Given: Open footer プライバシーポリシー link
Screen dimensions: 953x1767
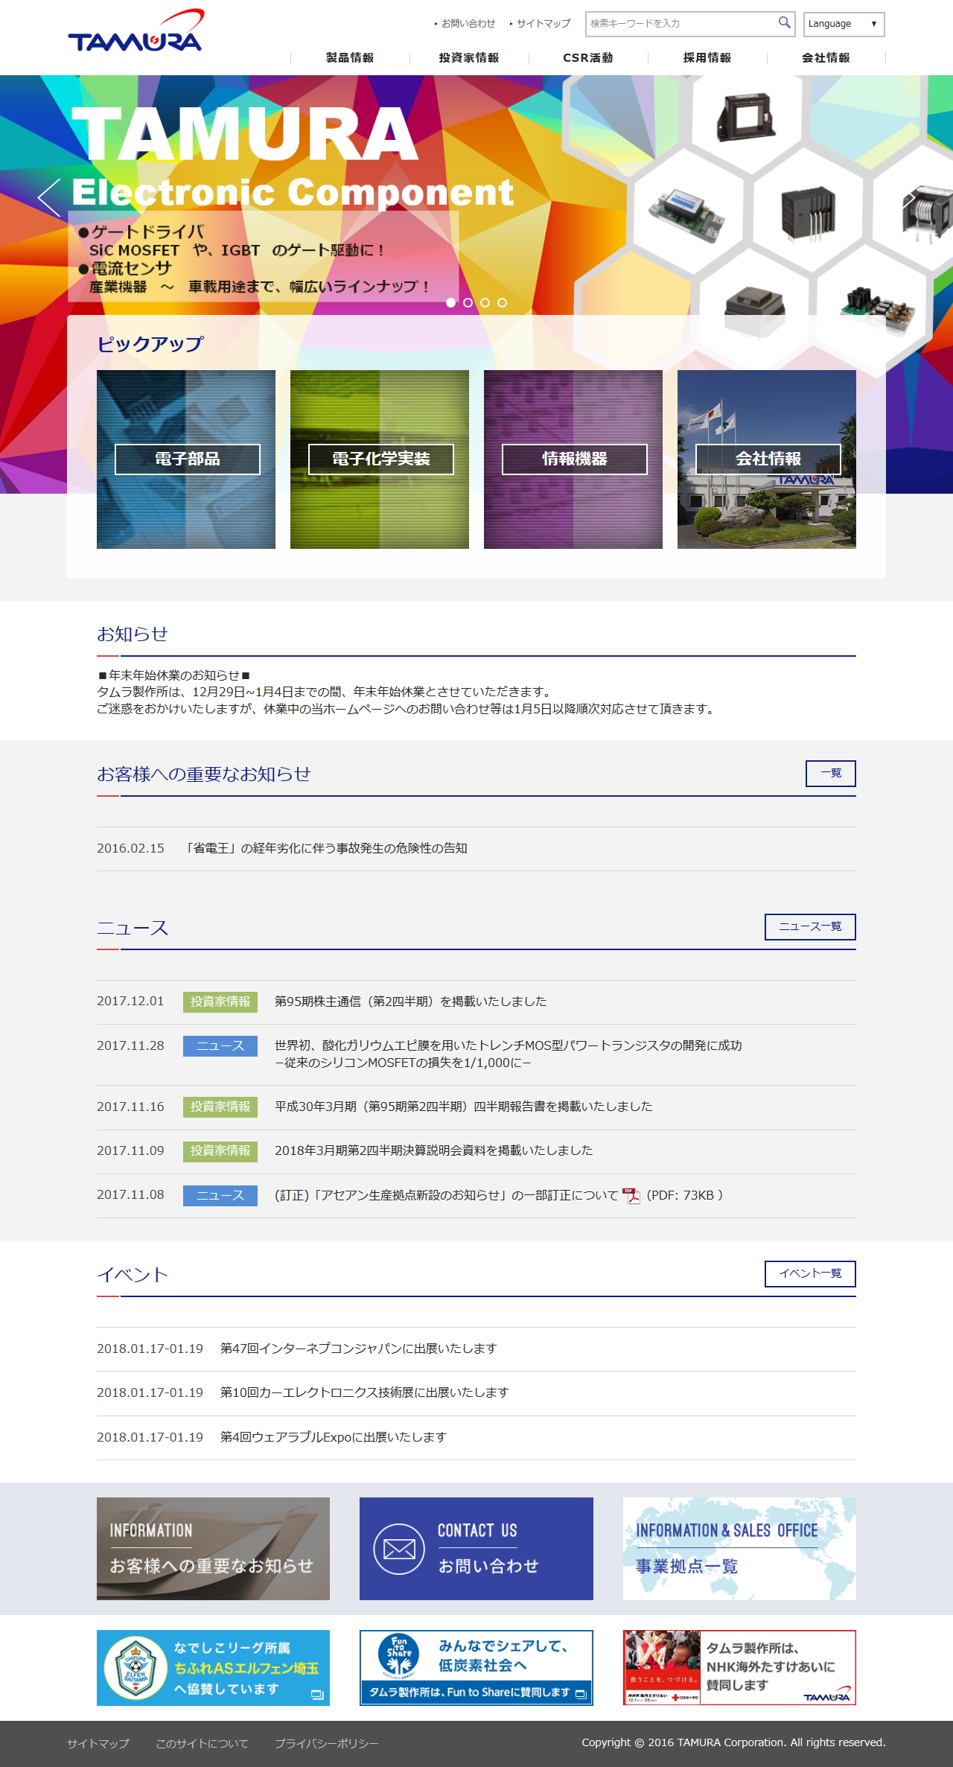Looking at the screenshot, I should (327, 1744).
